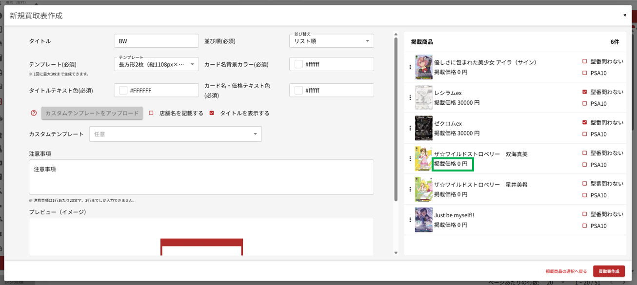The height and width of the screenshot is (285, 637).
Task: Open options menu for レシラムex item
Action: click(410, 97)
